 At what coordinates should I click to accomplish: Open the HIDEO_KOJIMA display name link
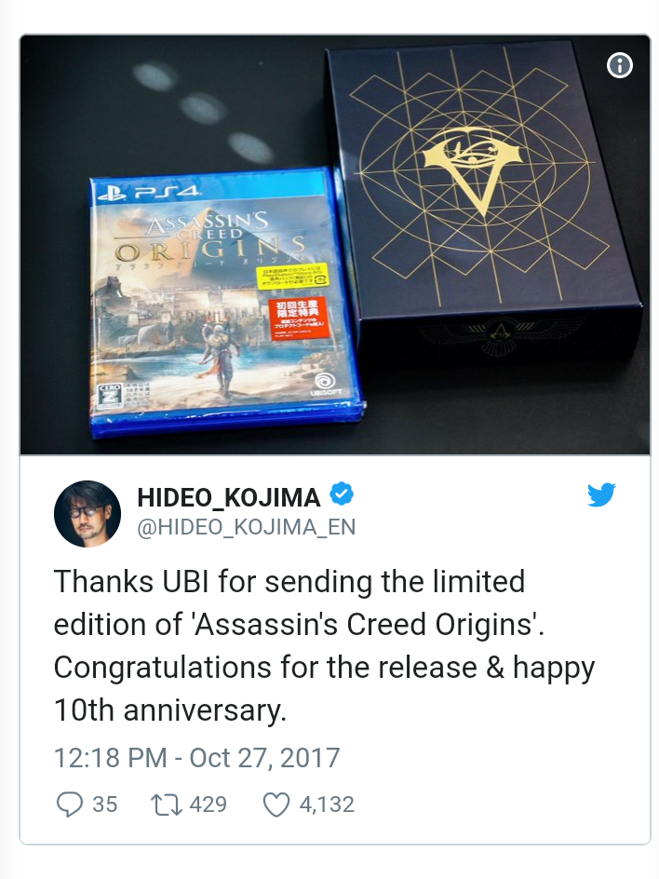pyautogui.click(x=229, y=497)
